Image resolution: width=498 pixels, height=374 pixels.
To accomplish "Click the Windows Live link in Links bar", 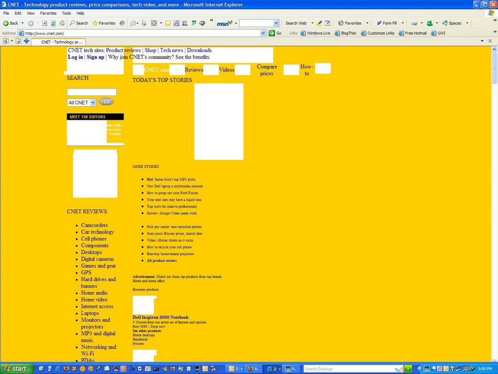I will click(x=315, y=33).
